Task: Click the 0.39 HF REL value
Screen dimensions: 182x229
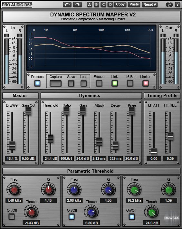Action: 170,158
